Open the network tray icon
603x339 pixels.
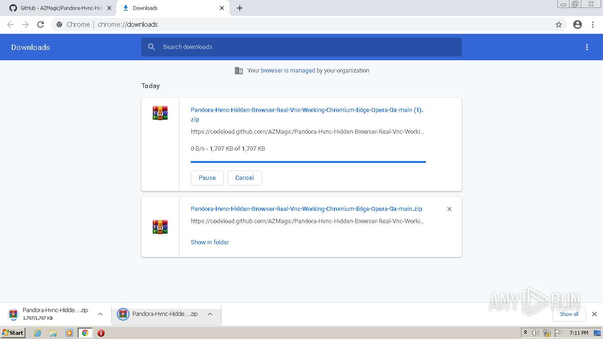547,333
